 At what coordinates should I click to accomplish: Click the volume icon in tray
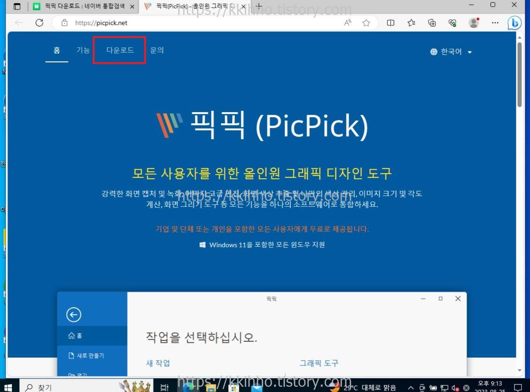tap(455, 388)
